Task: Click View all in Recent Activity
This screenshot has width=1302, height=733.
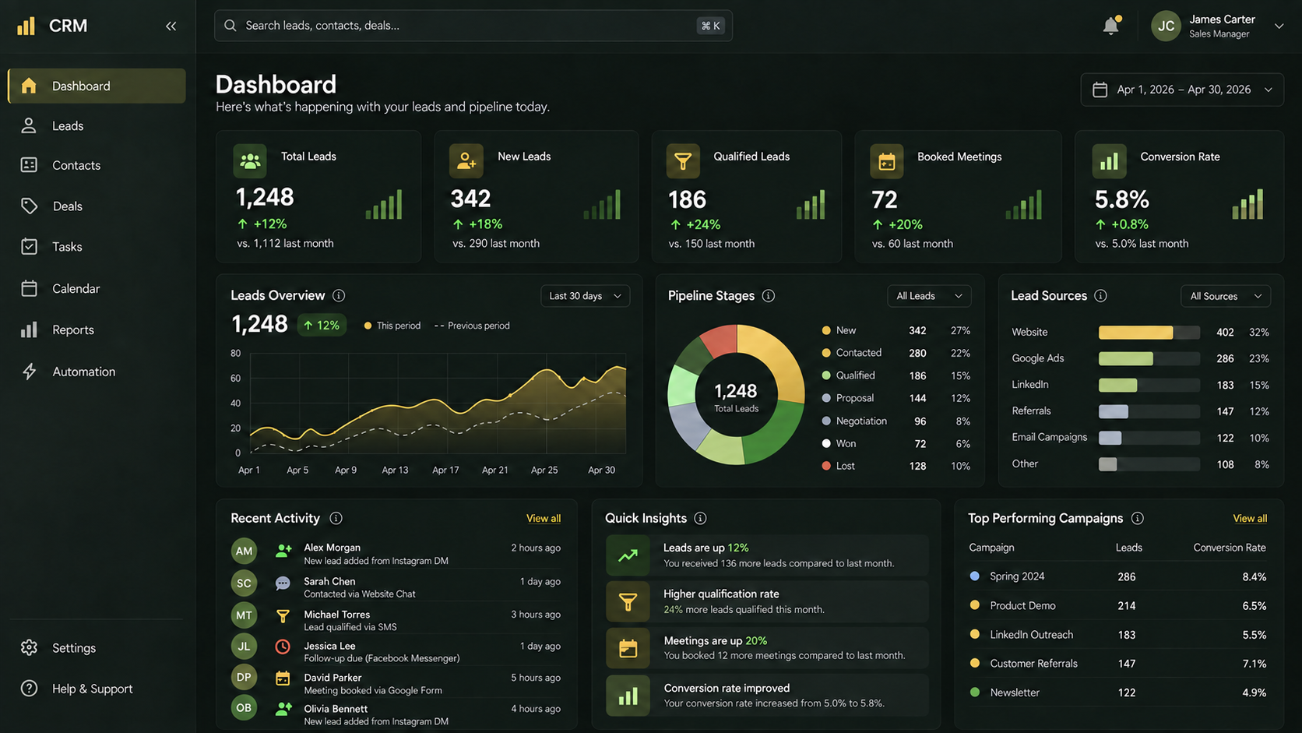Action: tap(544, 518)
